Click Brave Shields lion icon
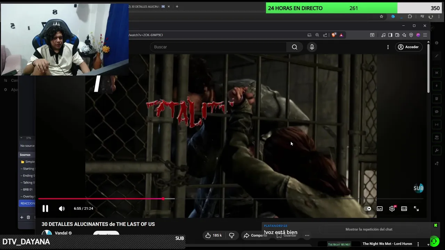This screenshot has height=250, width=445. coord(334,35)
